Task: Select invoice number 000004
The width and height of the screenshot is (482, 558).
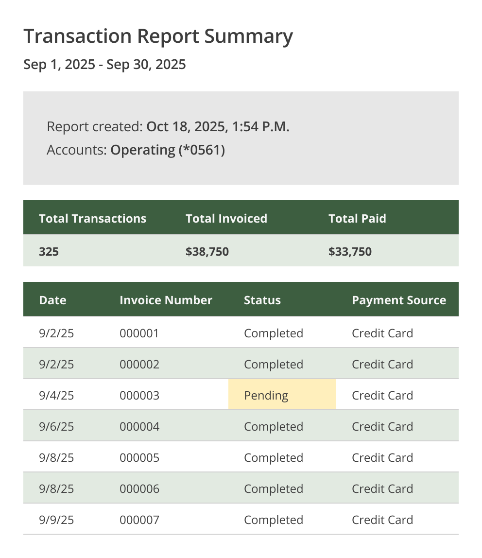Action: (139, 426)
